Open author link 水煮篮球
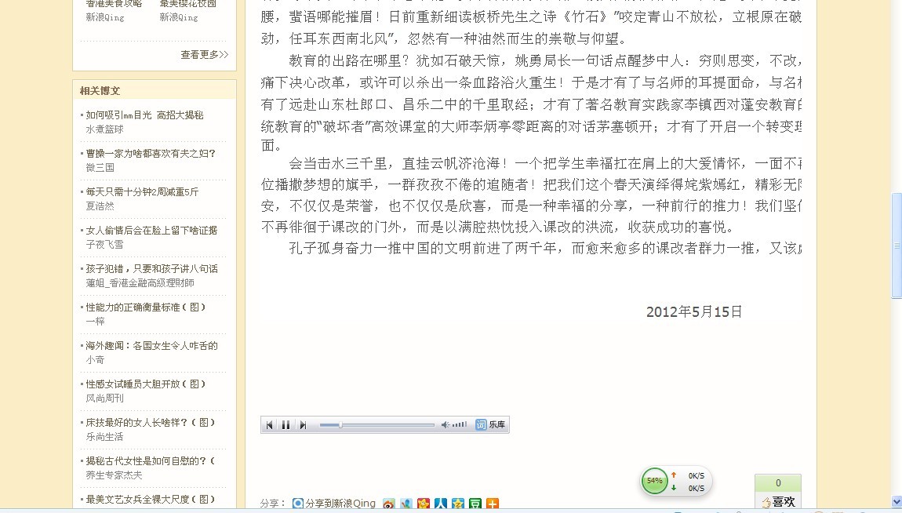 point(104,129)
